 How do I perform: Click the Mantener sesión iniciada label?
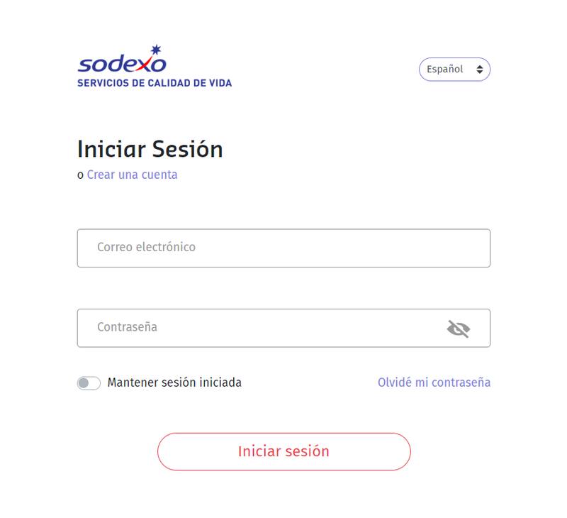click(174, 382)
